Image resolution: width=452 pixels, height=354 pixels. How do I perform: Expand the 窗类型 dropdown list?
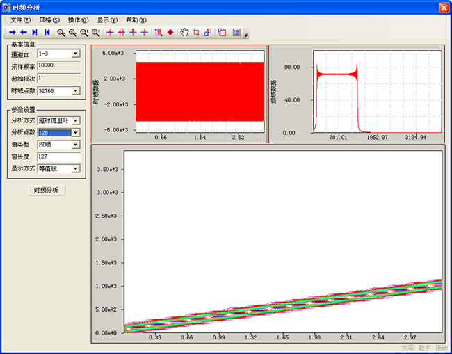pos(76,145)
